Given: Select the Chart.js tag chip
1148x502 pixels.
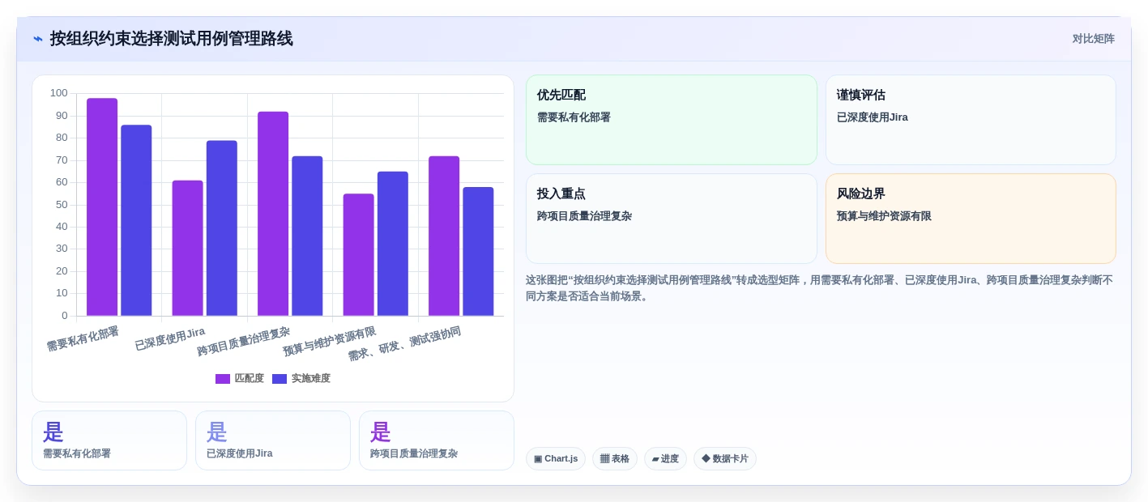Looking at the screenshot, I should click(556, 459).
